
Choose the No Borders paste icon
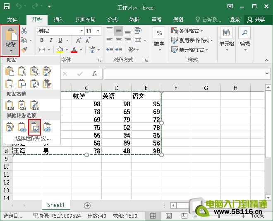click(10, 84)
